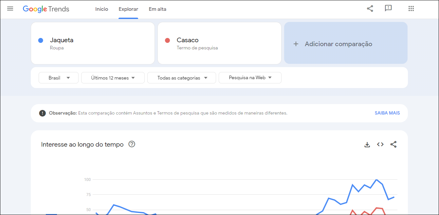Click the Interesse ao longo do tempo title
The width and height of the screenshot is (439, 215).
click(82, 144)
